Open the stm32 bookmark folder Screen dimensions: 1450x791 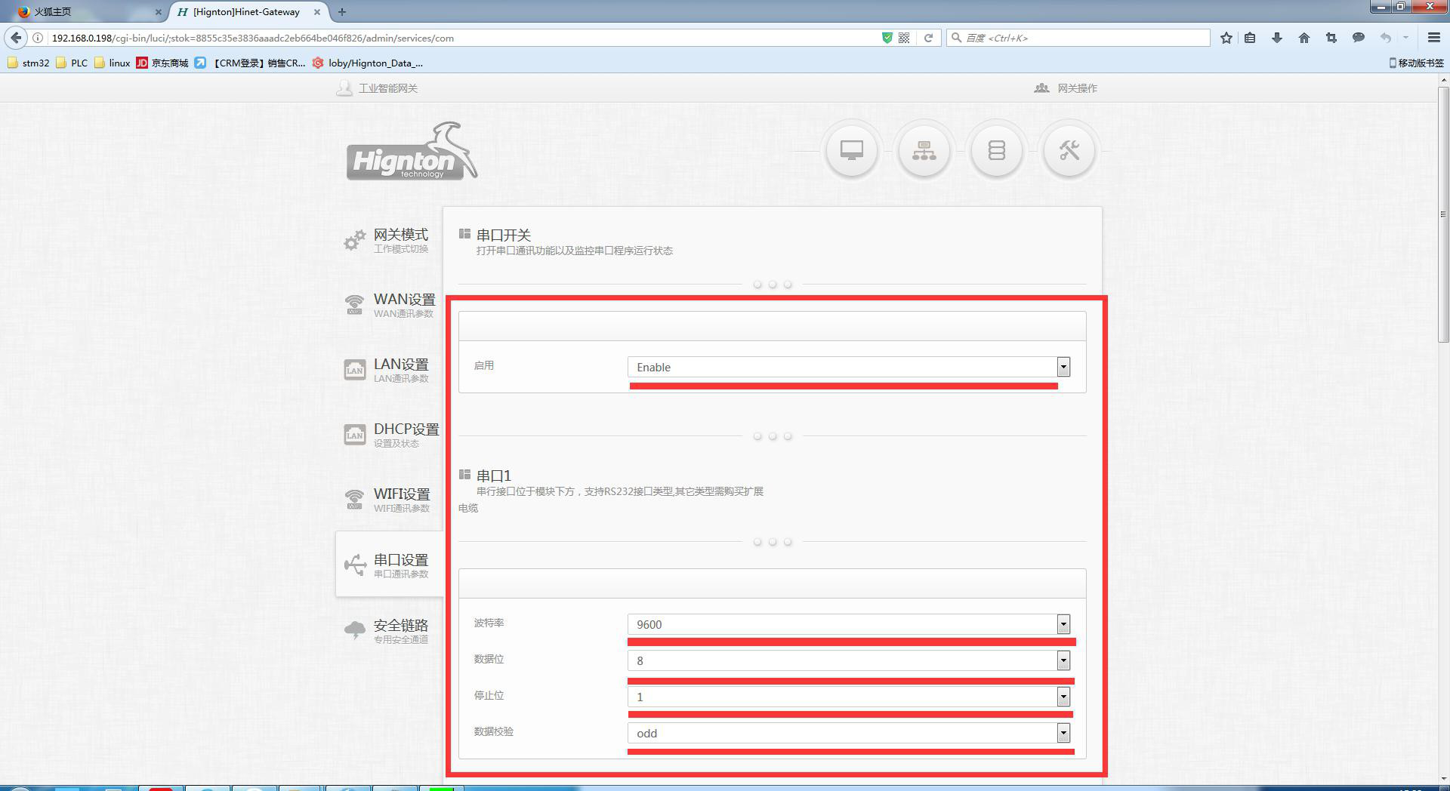(29, 63)
